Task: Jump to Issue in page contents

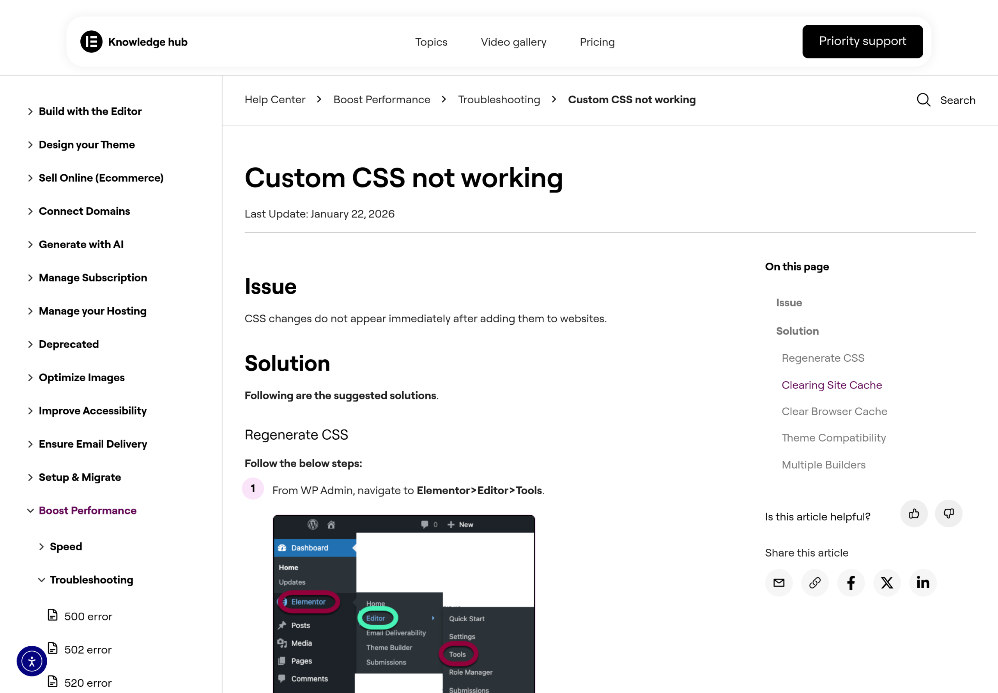Action: pos(789,302)
